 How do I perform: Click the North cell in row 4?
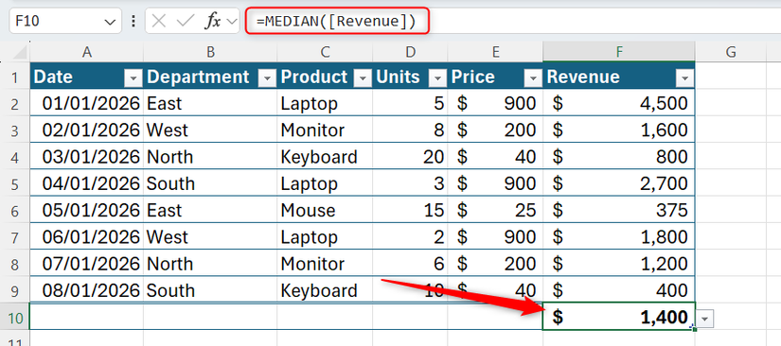click(x=210, y=157)
